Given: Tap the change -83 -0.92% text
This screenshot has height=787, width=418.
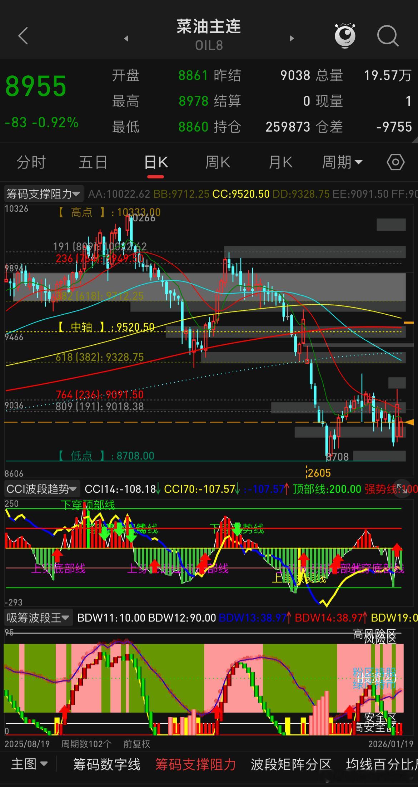Looking at the screenshot, I should pyautogui.click(x=41, y=123).
